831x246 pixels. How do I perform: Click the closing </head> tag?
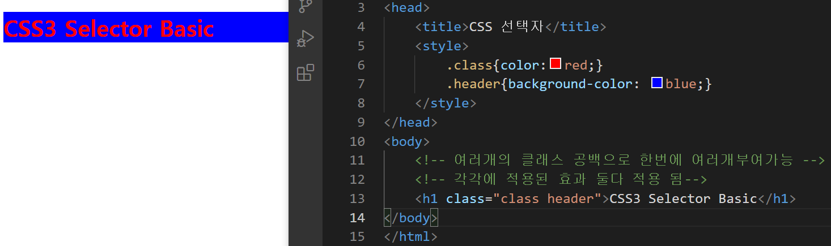(x=411, y=122)
